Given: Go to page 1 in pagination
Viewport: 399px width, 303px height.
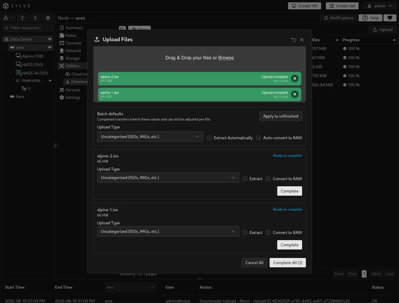Looking at the screenshot, I should (364, 274).
